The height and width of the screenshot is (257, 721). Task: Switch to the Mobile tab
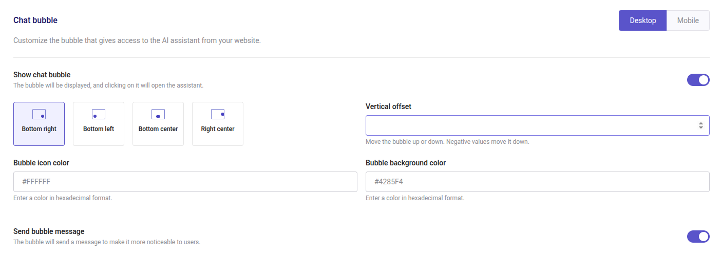pyautogui.click(x=688, y=20)
